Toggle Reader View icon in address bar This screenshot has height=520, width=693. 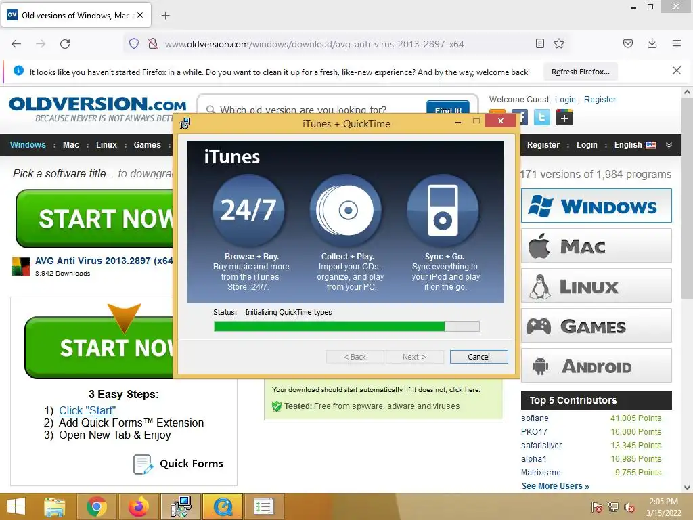[539, 43]
